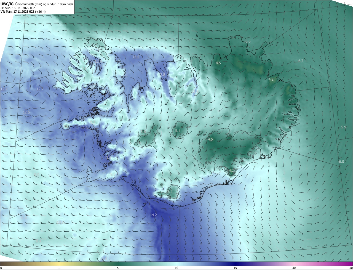The height and width of the screenshot is (270, 353).
Task: Click the 6.1 value on Mýrdalsjökull glacier
Action: coord(170,192)
